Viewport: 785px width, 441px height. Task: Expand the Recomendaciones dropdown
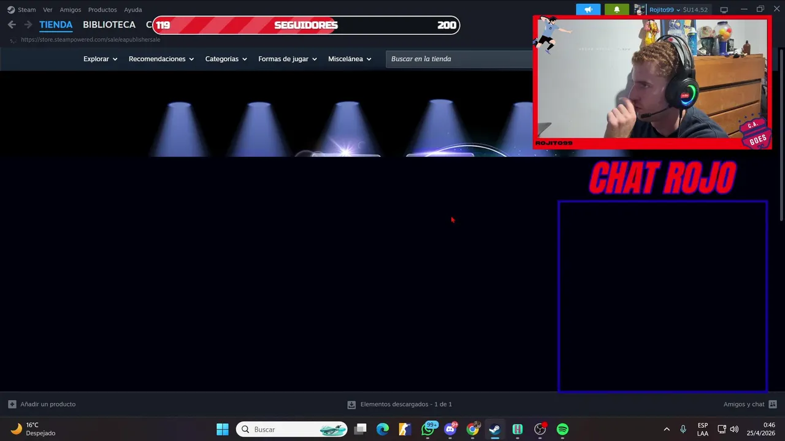(x=161, y=59)
